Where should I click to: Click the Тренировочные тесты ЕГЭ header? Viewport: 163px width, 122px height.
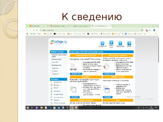point(86,55)
